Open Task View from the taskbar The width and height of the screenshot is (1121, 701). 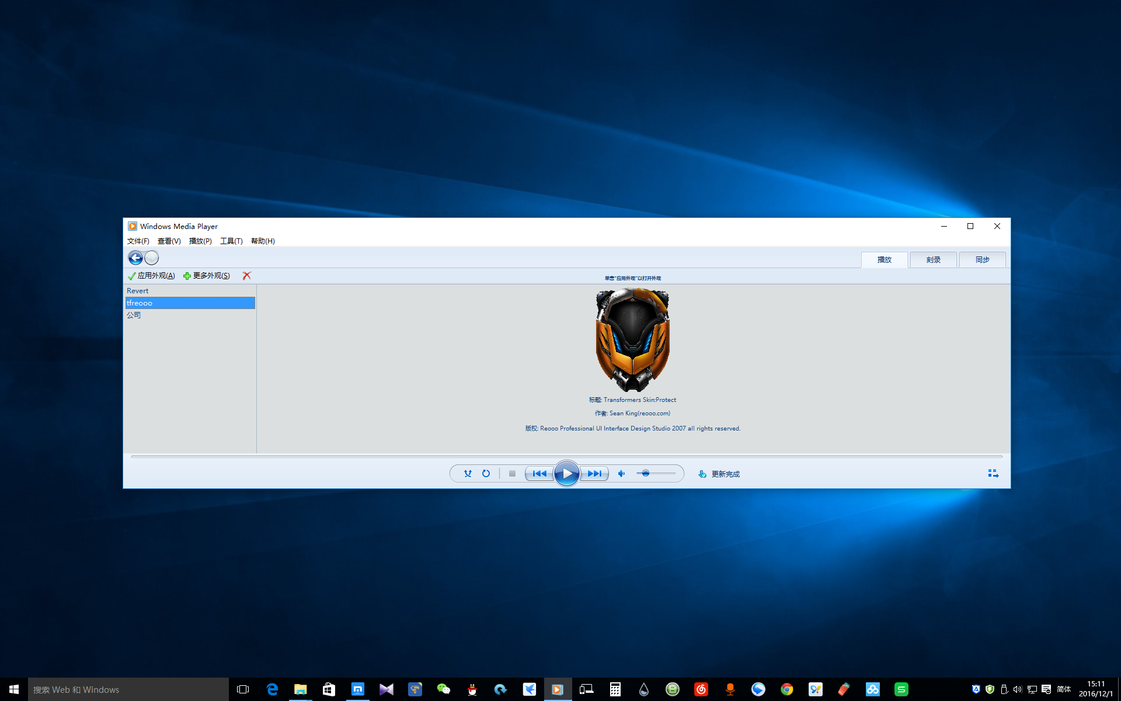(243, 689)
